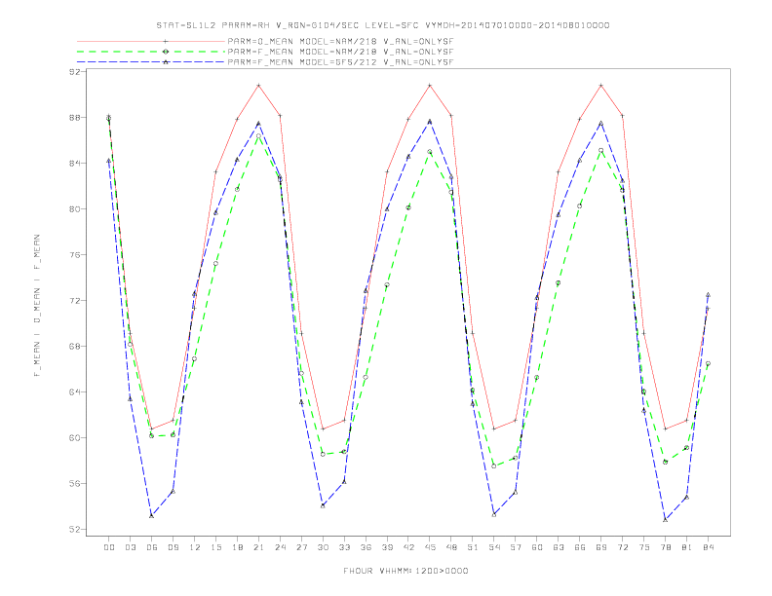Screen dimensions: 772x596
Task: Click the y-axis value 84
Action: pyautogui.click(x=75, y=164)
